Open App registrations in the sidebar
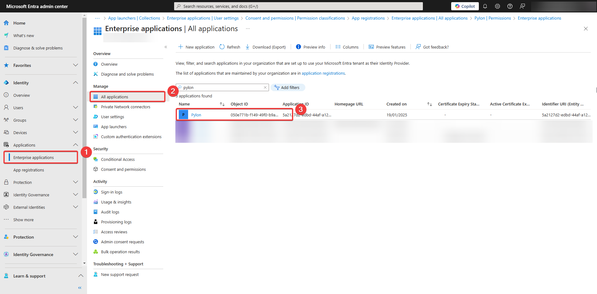 coord(29,170)
